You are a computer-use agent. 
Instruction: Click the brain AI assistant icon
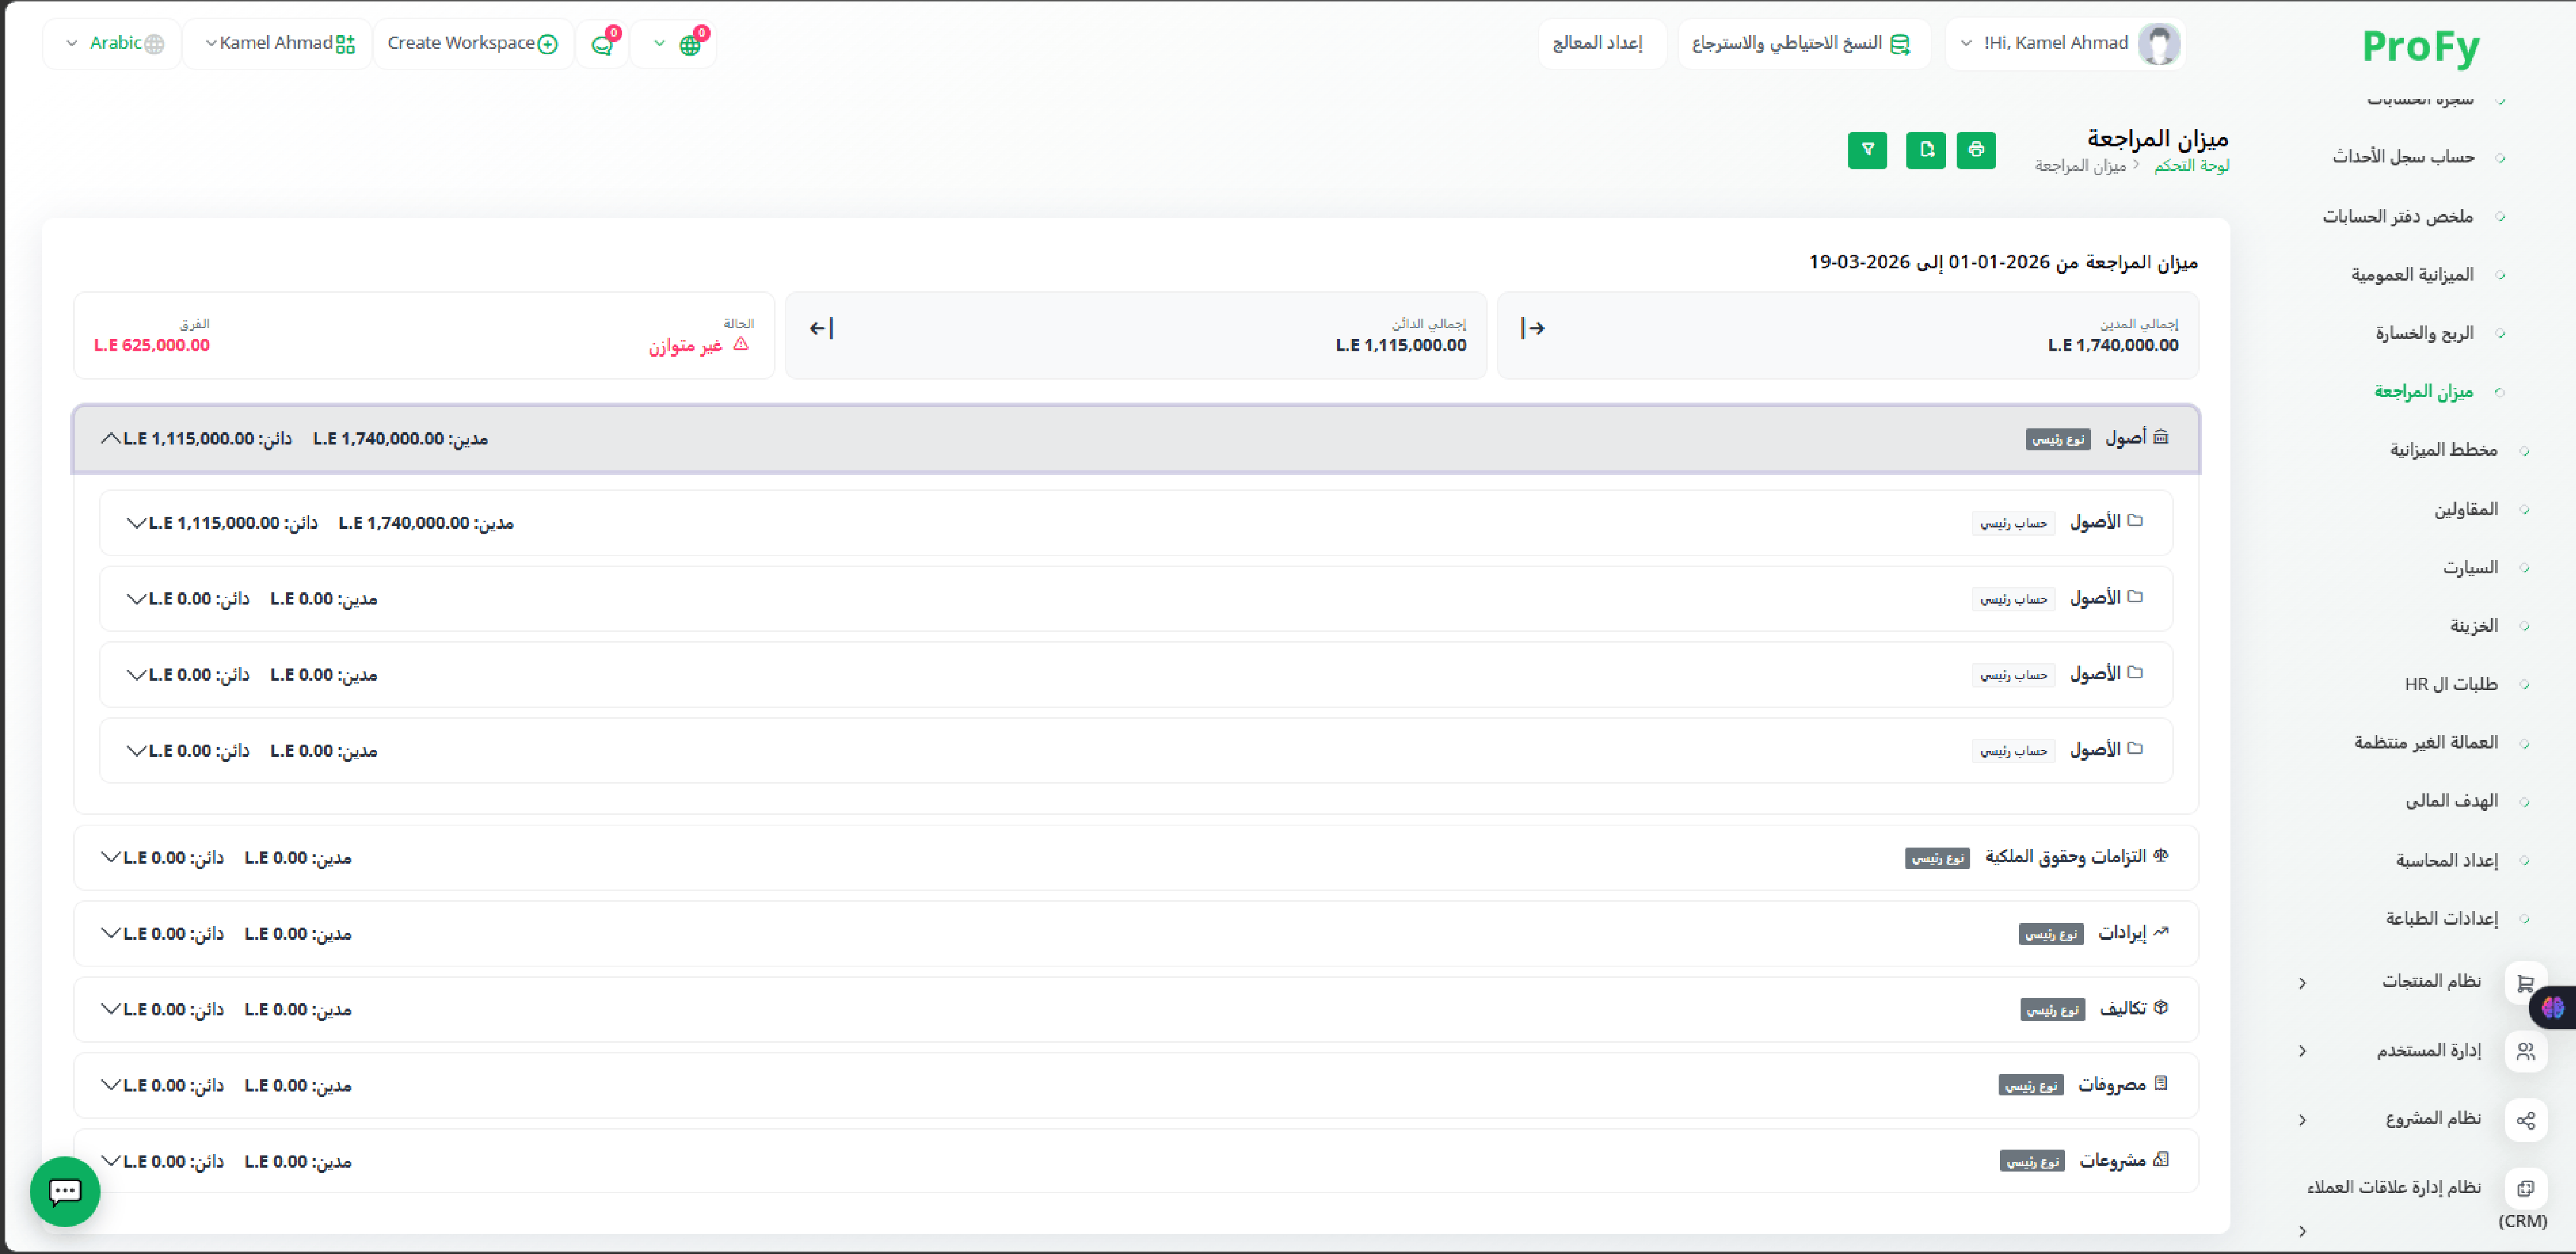click(x=2553, y=1007)
